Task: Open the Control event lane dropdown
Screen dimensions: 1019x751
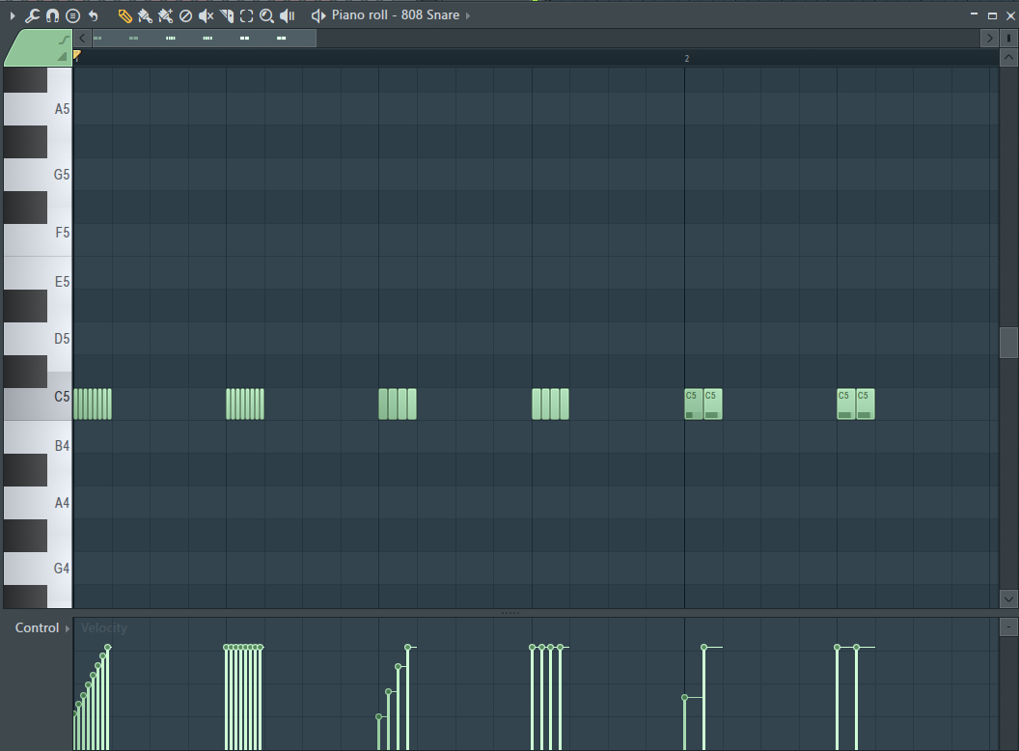Action: [42, 628]
